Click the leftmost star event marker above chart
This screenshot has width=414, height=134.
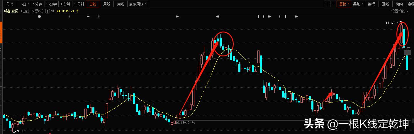click(x=40, y=17)
